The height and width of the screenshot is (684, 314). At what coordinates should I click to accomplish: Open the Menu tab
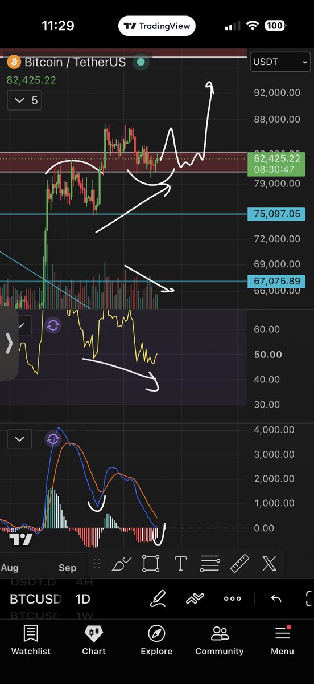click(283, 640)
